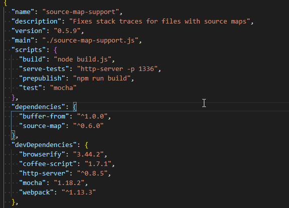The height and width of the screenshot is (208, 289).
Task: Click the "browserify" version "3.44.2"
Action: coord(88,154)
